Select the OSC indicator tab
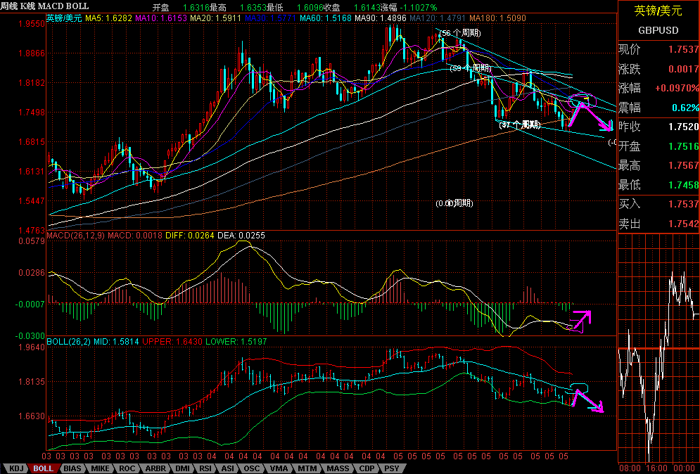Image resolution: width=700 pixels, height=474 pixels. click(x=251, y=468)
